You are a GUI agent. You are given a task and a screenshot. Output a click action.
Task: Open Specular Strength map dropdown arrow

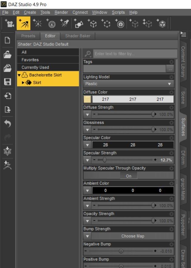click(x=87, y=160)
